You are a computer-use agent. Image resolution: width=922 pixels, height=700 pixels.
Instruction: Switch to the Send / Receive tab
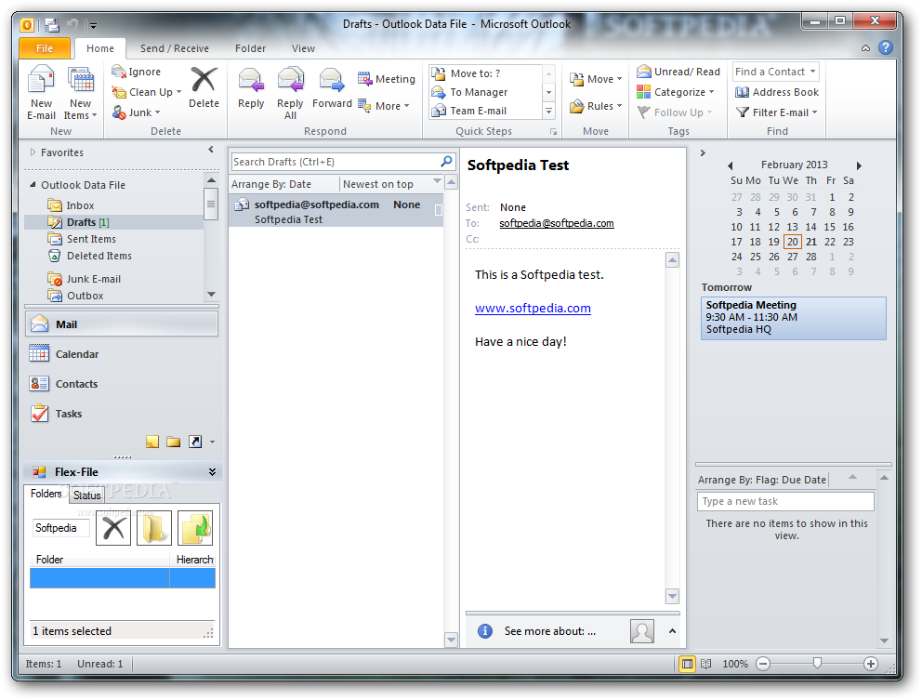[x=174, y=48]
